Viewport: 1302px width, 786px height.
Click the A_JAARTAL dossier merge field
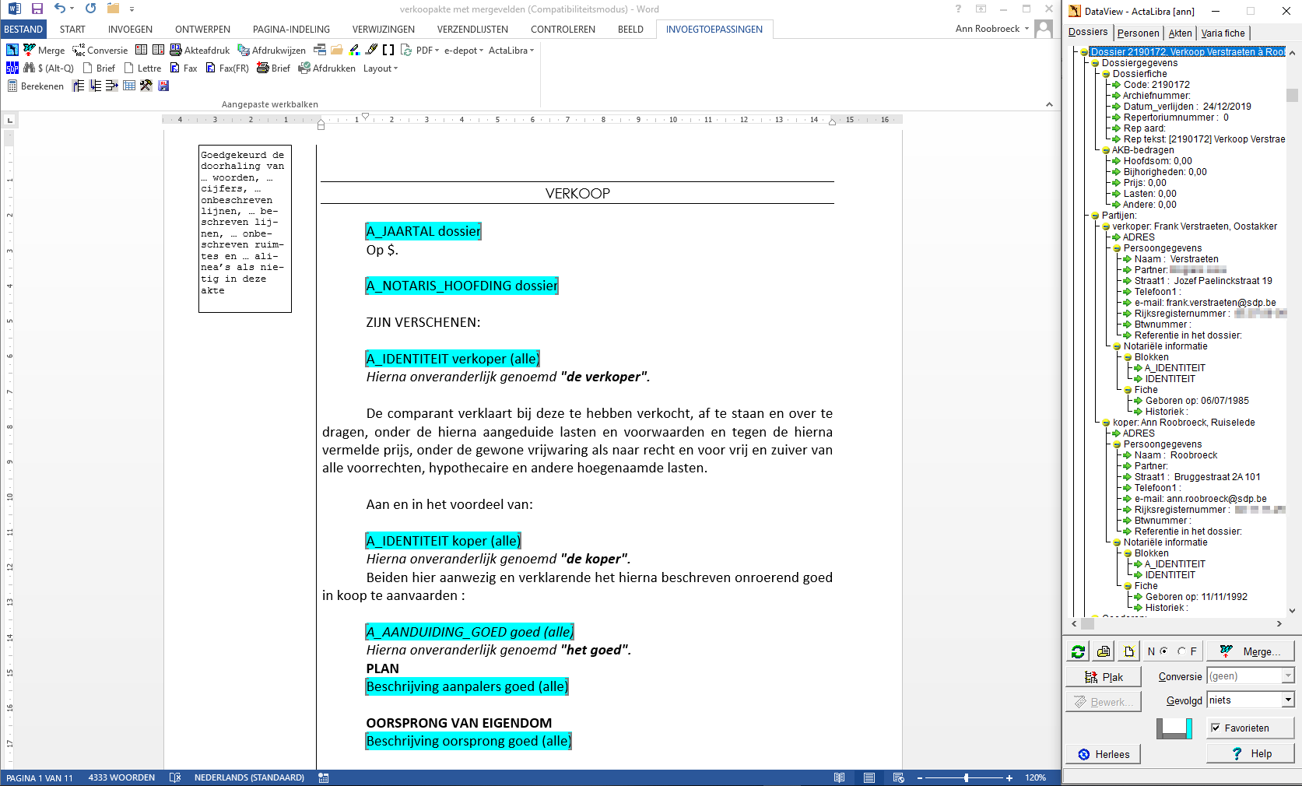coord(423,231)
